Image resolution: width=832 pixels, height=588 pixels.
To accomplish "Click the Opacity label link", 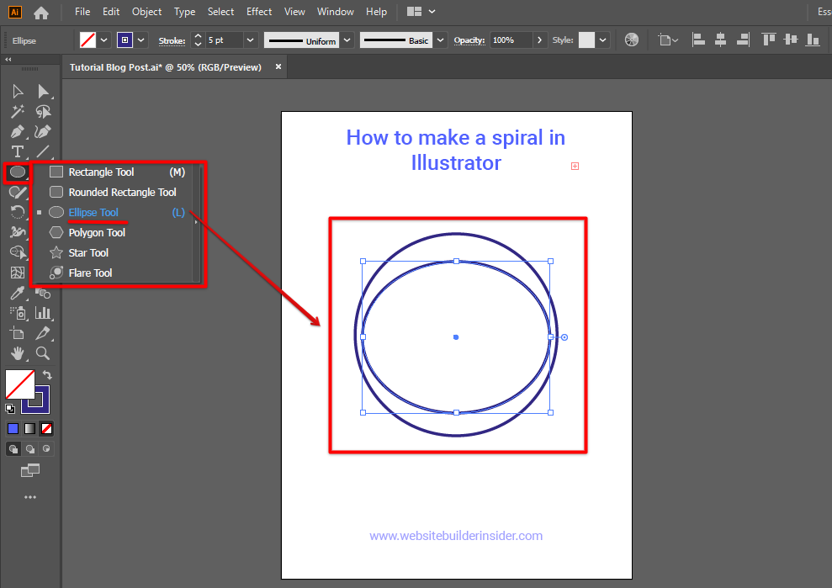I will pyautogui.click(x=469, y=40).
